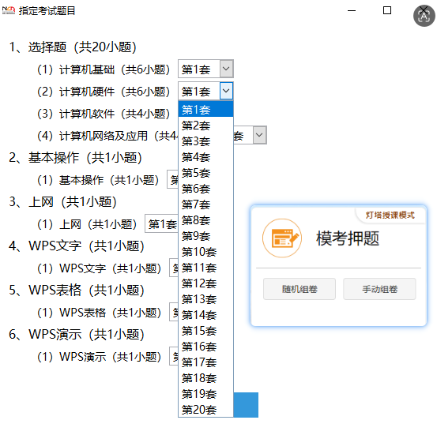The width and height of the screenshot is (437, 435).
Task: Click the (3) 计算机软件 (共4小题) label
Action: 104,114
